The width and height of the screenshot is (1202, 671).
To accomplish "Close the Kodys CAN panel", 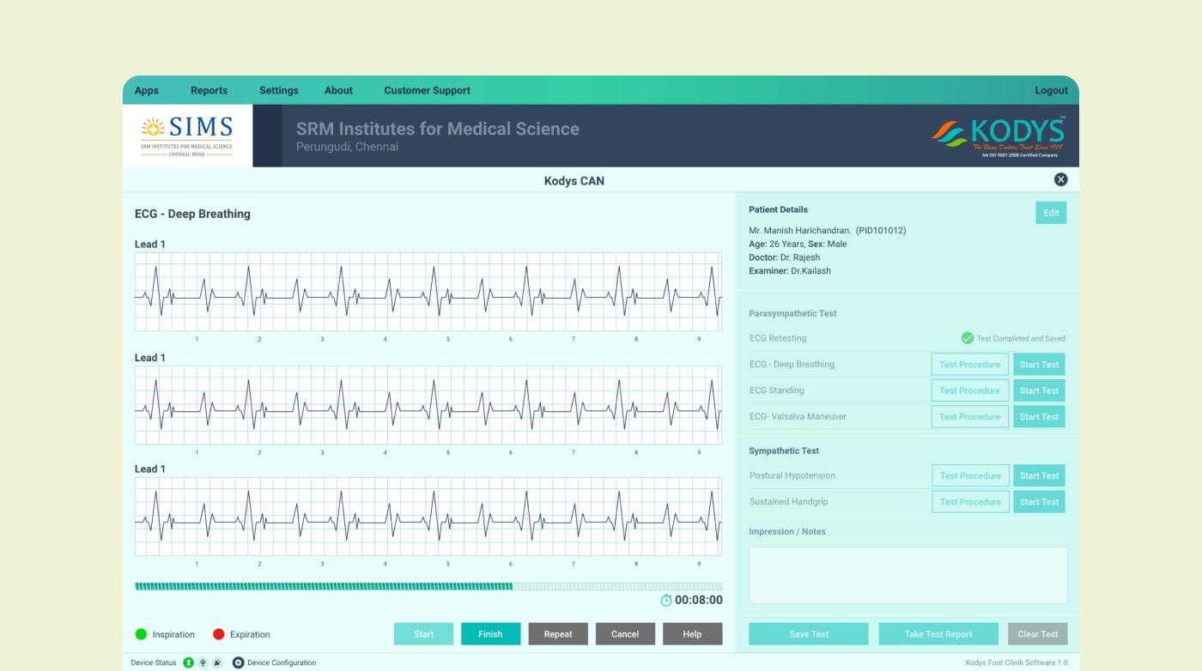I will pyautogui.click(x=1060, y=179).
